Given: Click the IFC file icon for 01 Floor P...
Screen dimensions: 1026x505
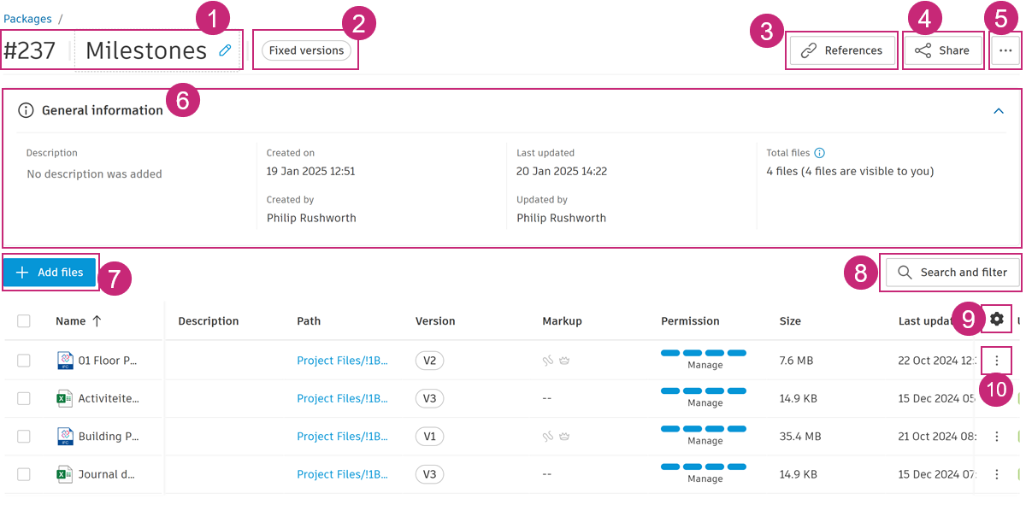Looking at the screenshot, I should click(65, 361).
